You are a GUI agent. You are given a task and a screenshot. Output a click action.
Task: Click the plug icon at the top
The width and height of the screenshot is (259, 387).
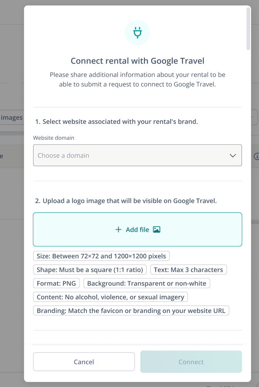(137, 32)
